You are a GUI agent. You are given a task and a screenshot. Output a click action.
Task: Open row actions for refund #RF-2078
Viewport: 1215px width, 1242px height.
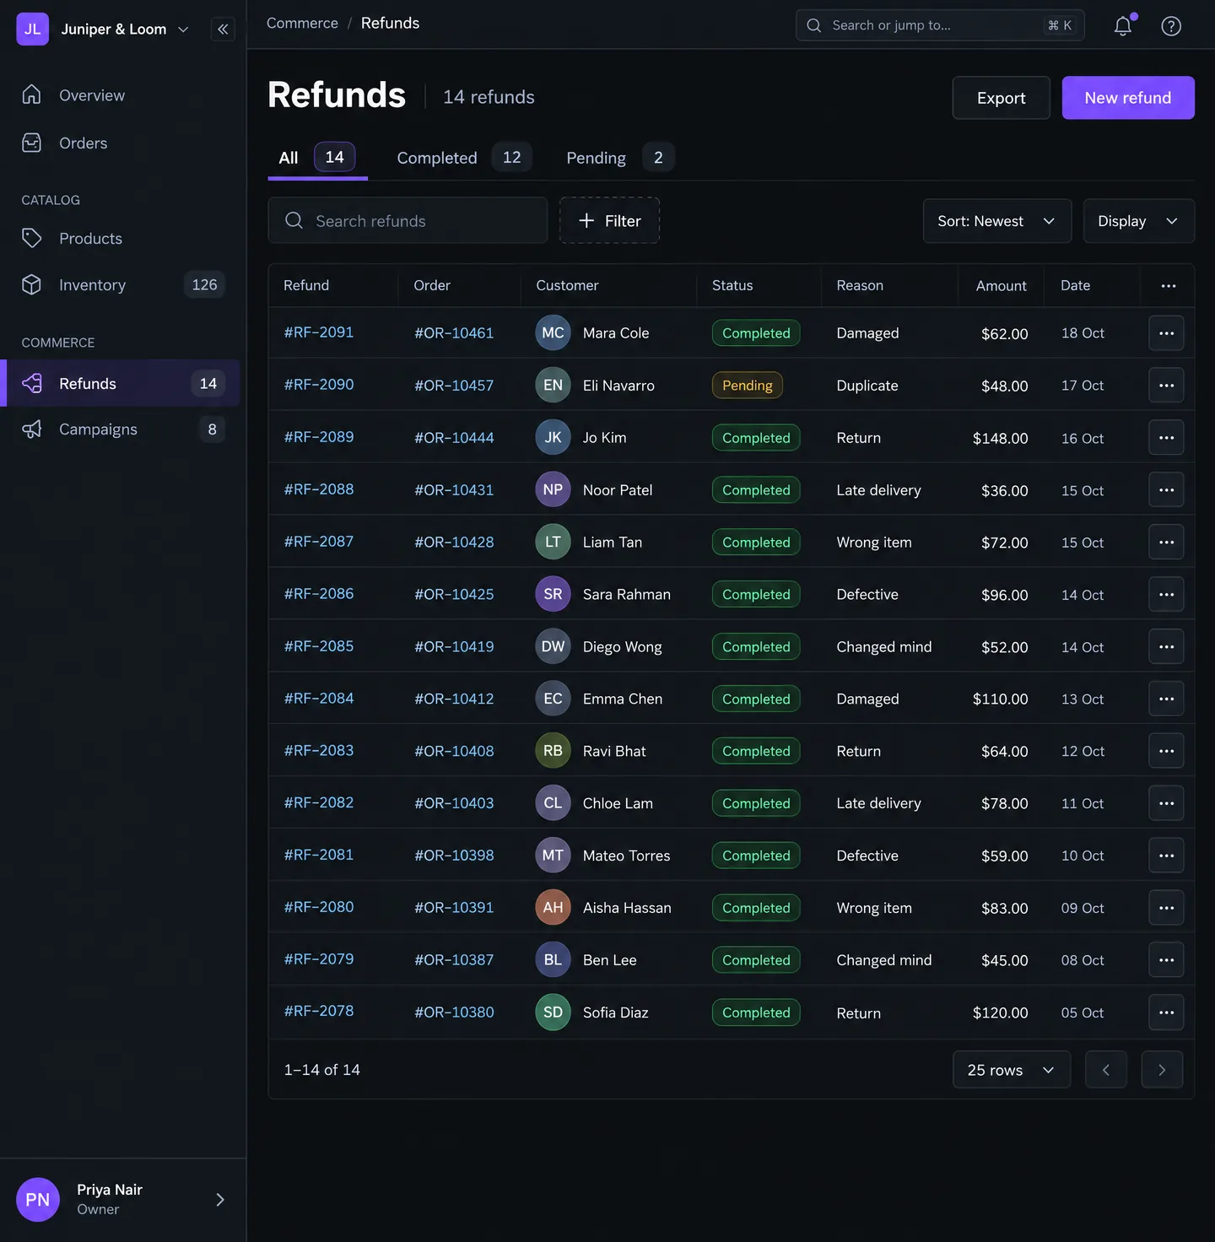1166,1012
